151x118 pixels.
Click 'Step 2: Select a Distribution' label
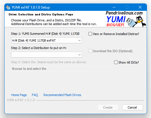[x=39, y=48]
